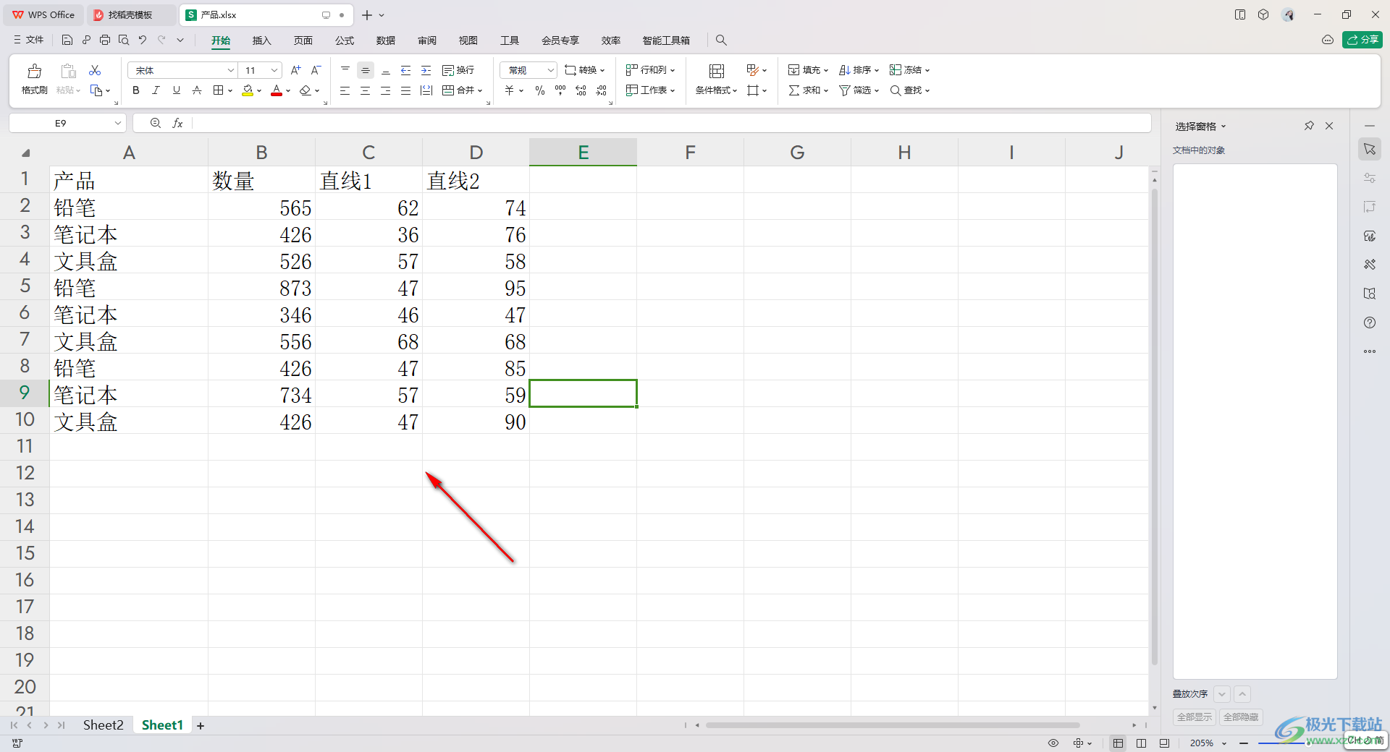Viewport: 1390px width, 752px height.
Task: Open the cell Borders icon
Action: (x=218, y=90)
